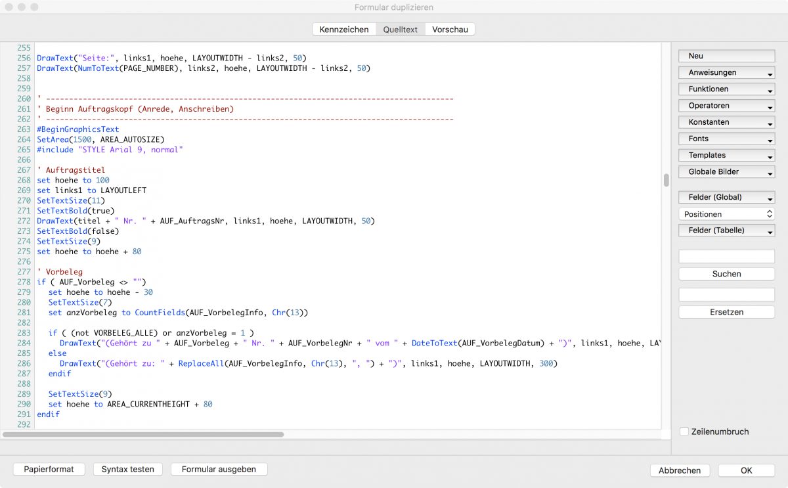The width and height of the screenshot is (788, 488).
Task: Open the Fonts dropdown
Action: 726,139
